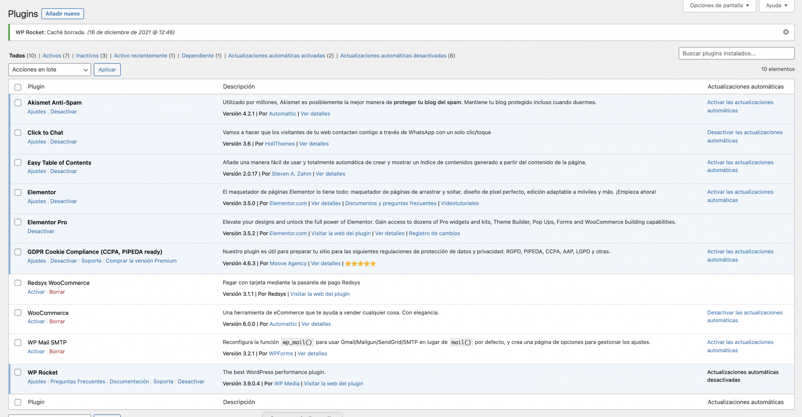802x417 pixels.
Task: Open the WP Media author link
Action: tap(287, 383)
